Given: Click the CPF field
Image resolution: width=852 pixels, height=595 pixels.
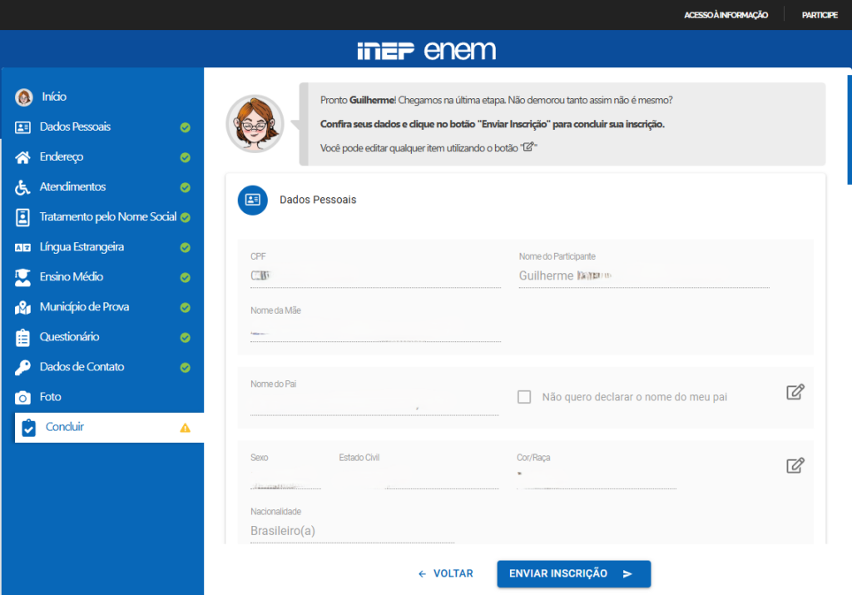Looking at the screenshot, I should 375,276.
